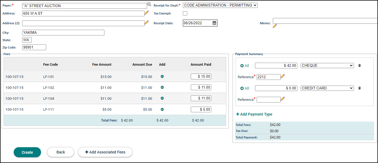Image resolution: width=378 pixels, height=163 pixels.
Task: Click Amount Paid field for LF-101
Action: click(201, 77)
